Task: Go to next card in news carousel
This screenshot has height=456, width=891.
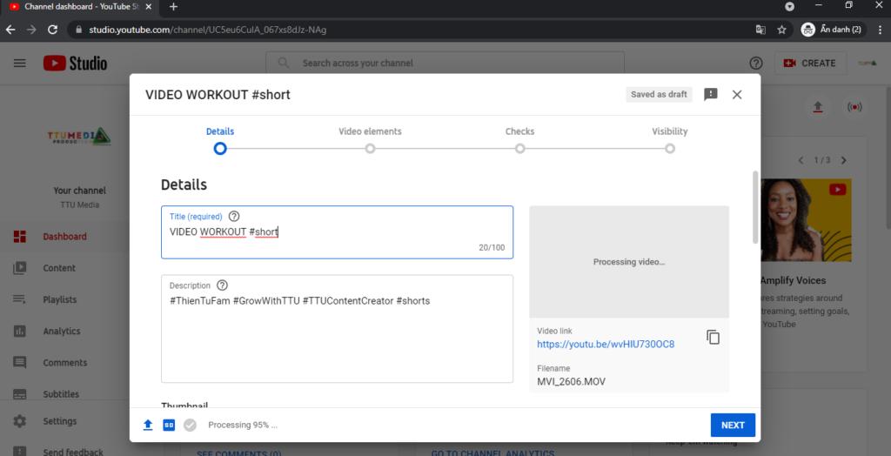Action: click(x=843, y=160)
